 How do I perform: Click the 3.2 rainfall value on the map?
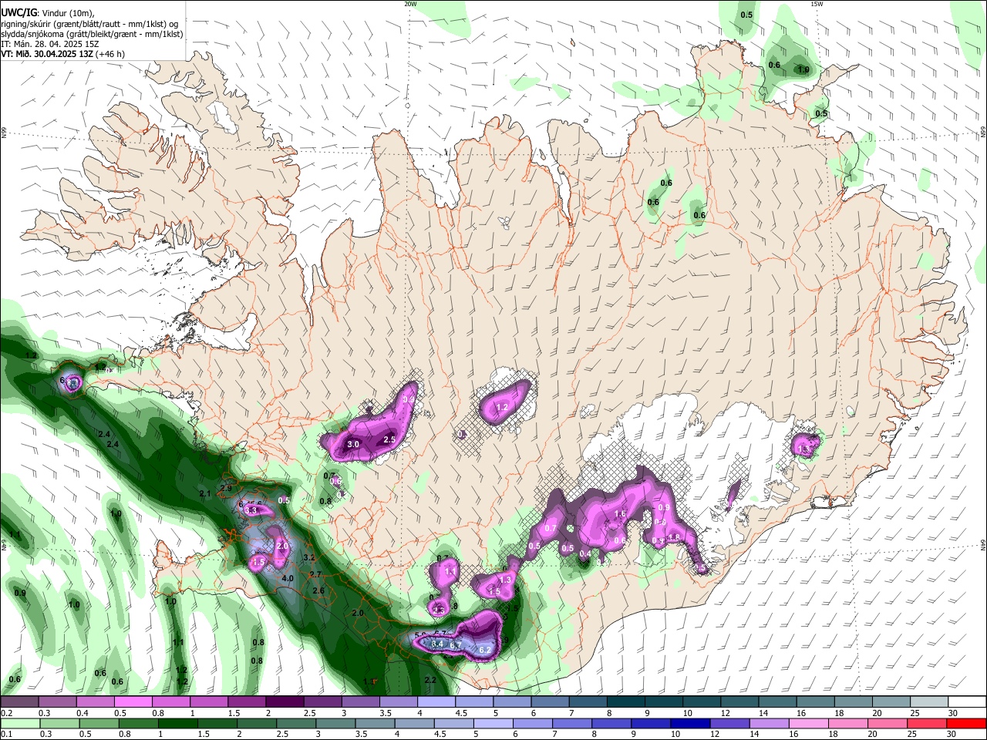click(x=309, y=557)
